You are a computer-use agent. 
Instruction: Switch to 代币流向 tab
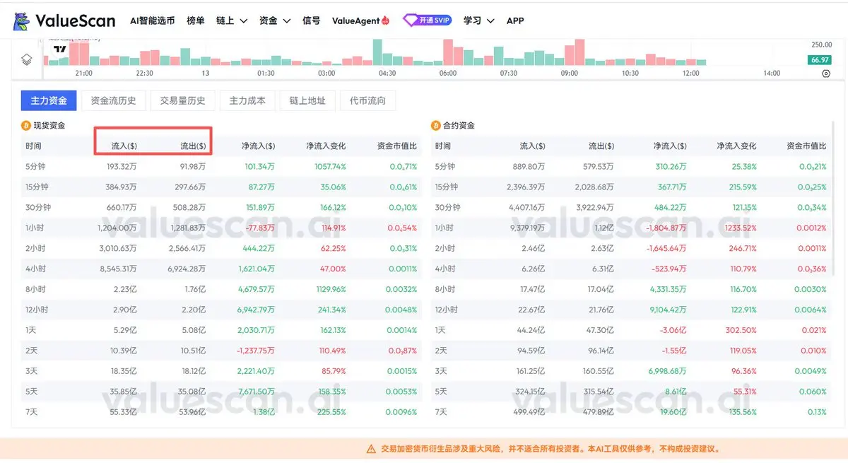[x=367, y=100]
